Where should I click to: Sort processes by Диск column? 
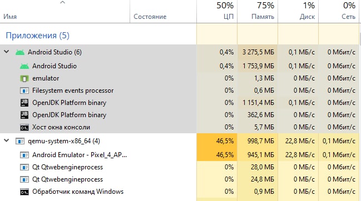pos(298,11)
